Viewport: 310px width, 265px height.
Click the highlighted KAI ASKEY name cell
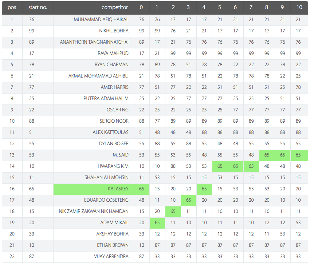94,189
